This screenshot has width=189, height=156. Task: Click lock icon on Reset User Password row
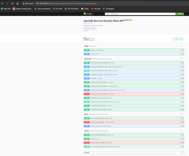click(x=183, y=147)
